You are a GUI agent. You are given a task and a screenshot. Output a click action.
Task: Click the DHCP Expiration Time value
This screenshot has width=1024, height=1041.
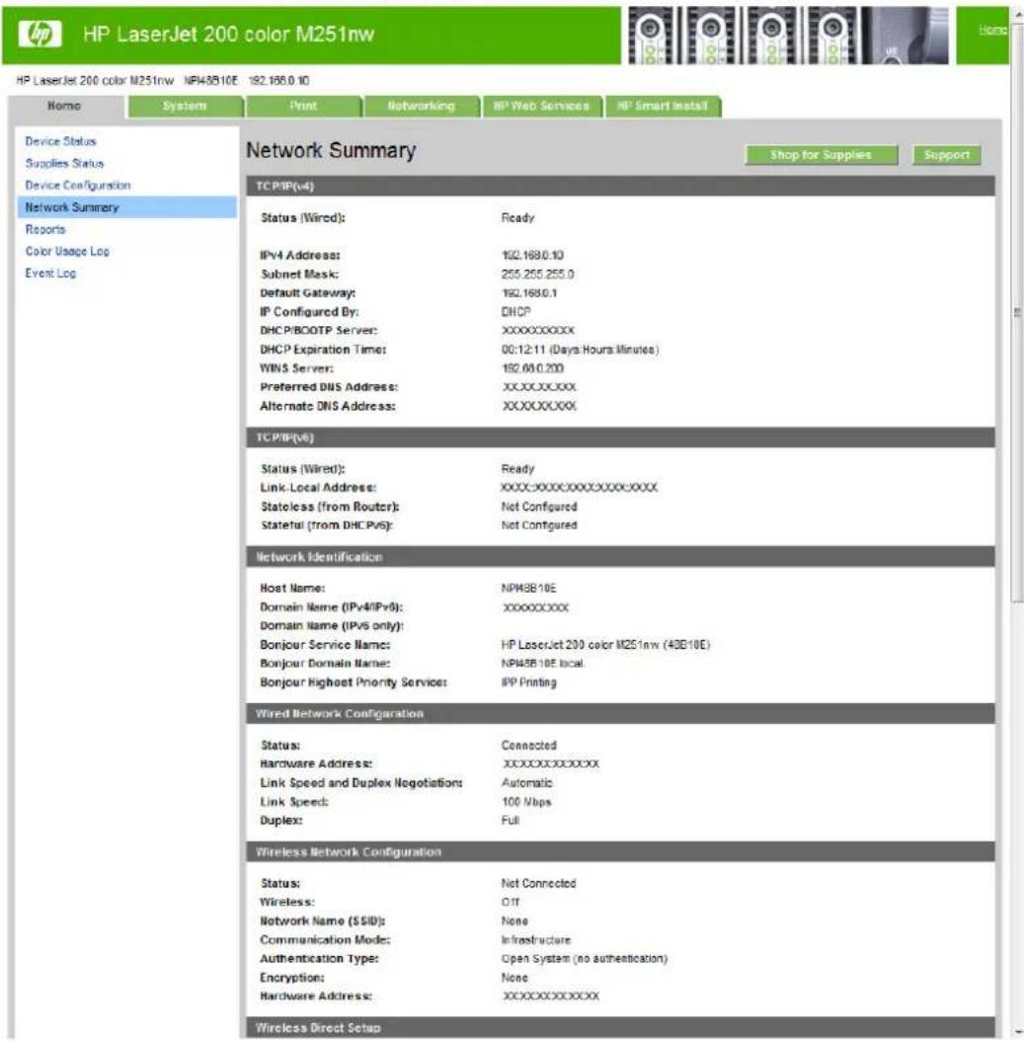click(580, 350)
